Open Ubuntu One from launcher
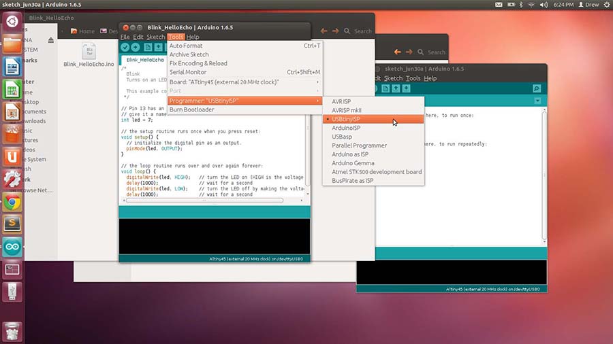 [x=12, y=157]
